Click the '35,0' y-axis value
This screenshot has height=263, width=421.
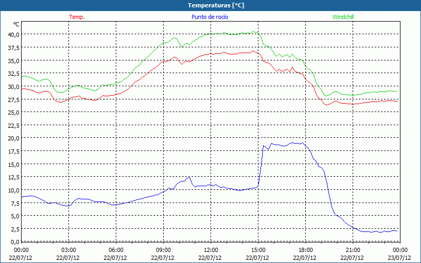tap(14, 60)
